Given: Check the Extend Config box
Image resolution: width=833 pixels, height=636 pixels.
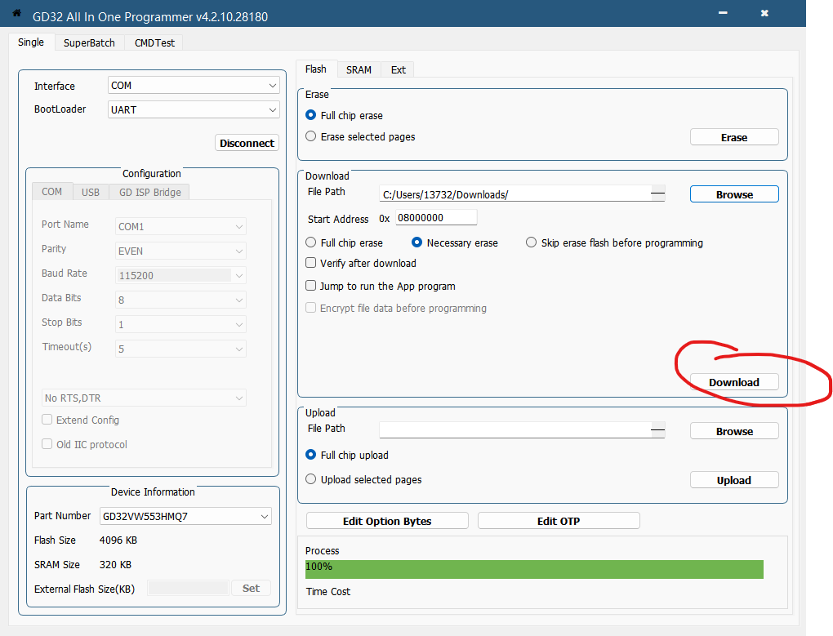Looking at the screenshot, I should (47, 420).
